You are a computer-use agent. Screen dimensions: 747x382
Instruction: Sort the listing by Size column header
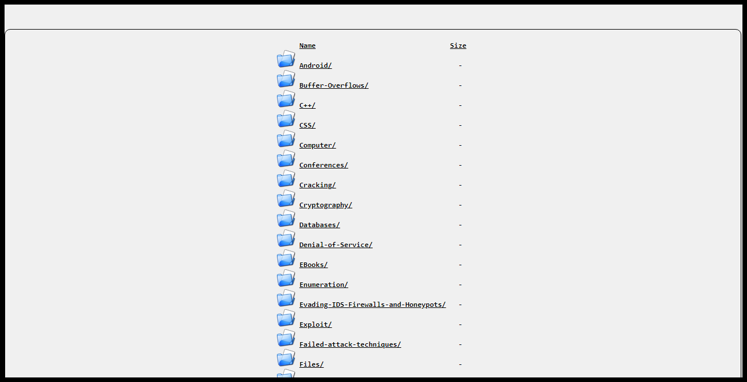[458, 46]
